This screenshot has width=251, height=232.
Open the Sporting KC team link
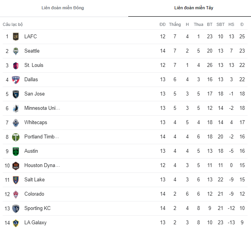coord(37,208)
